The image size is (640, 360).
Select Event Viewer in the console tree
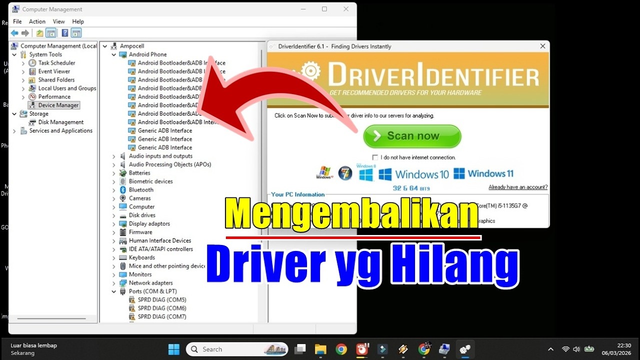[54, 71]
